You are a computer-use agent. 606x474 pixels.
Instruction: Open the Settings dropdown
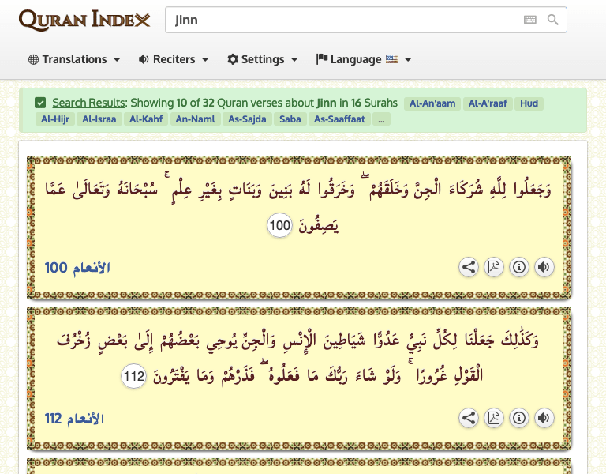262,59
